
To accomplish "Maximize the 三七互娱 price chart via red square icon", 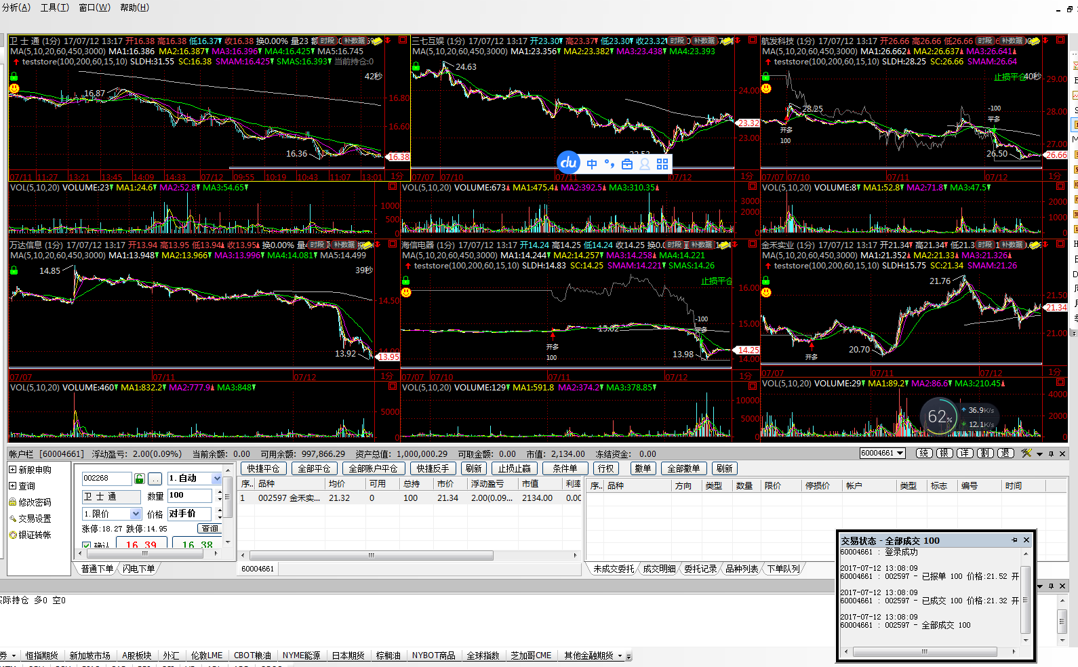I will tap(752, 40).
